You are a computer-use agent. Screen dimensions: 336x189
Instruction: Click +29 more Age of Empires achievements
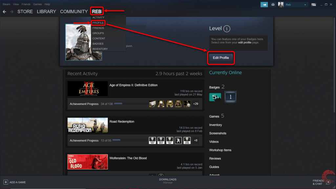click(x=196, y=104)
